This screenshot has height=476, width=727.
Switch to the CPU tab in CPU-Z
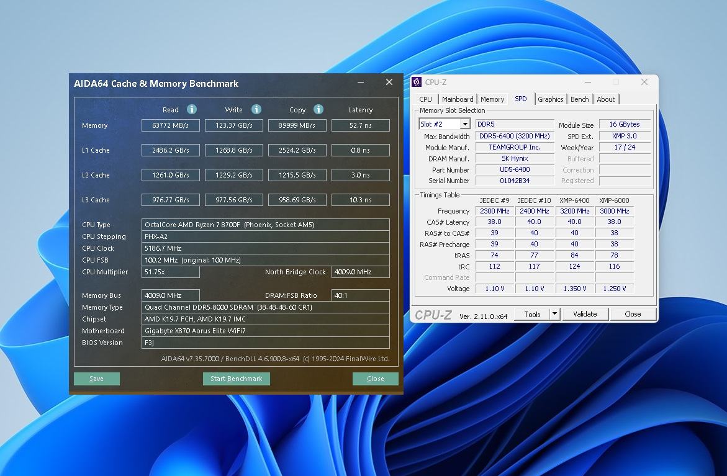tap(425, 99)
